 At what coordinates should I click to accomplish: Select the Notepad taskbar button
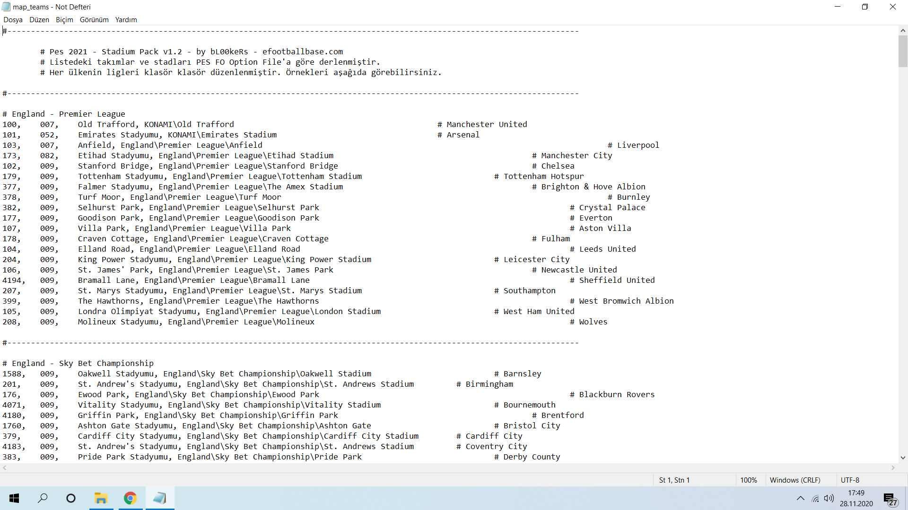(160, 498)
